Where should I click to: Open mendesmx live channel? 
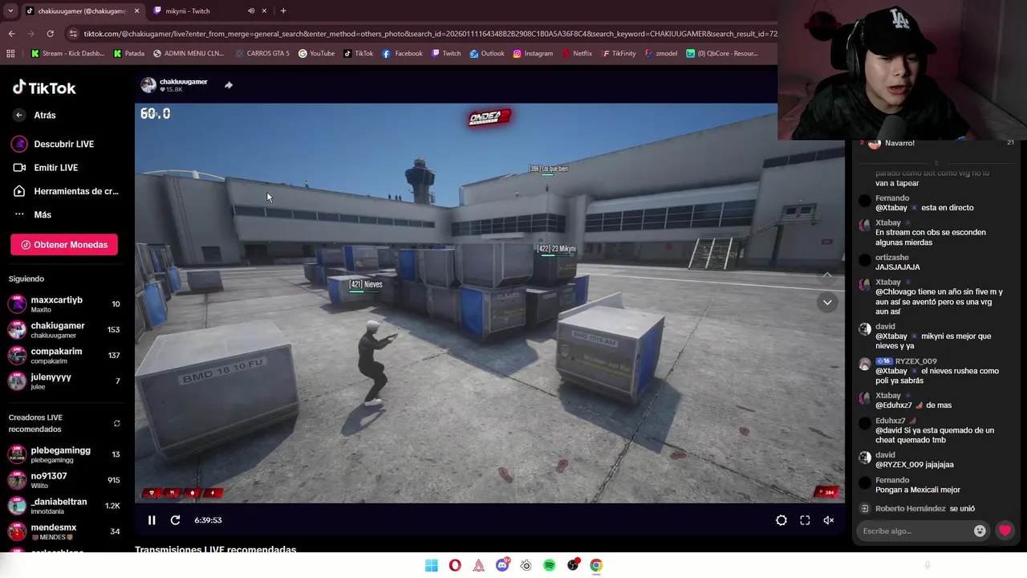[x=64, y=531]
